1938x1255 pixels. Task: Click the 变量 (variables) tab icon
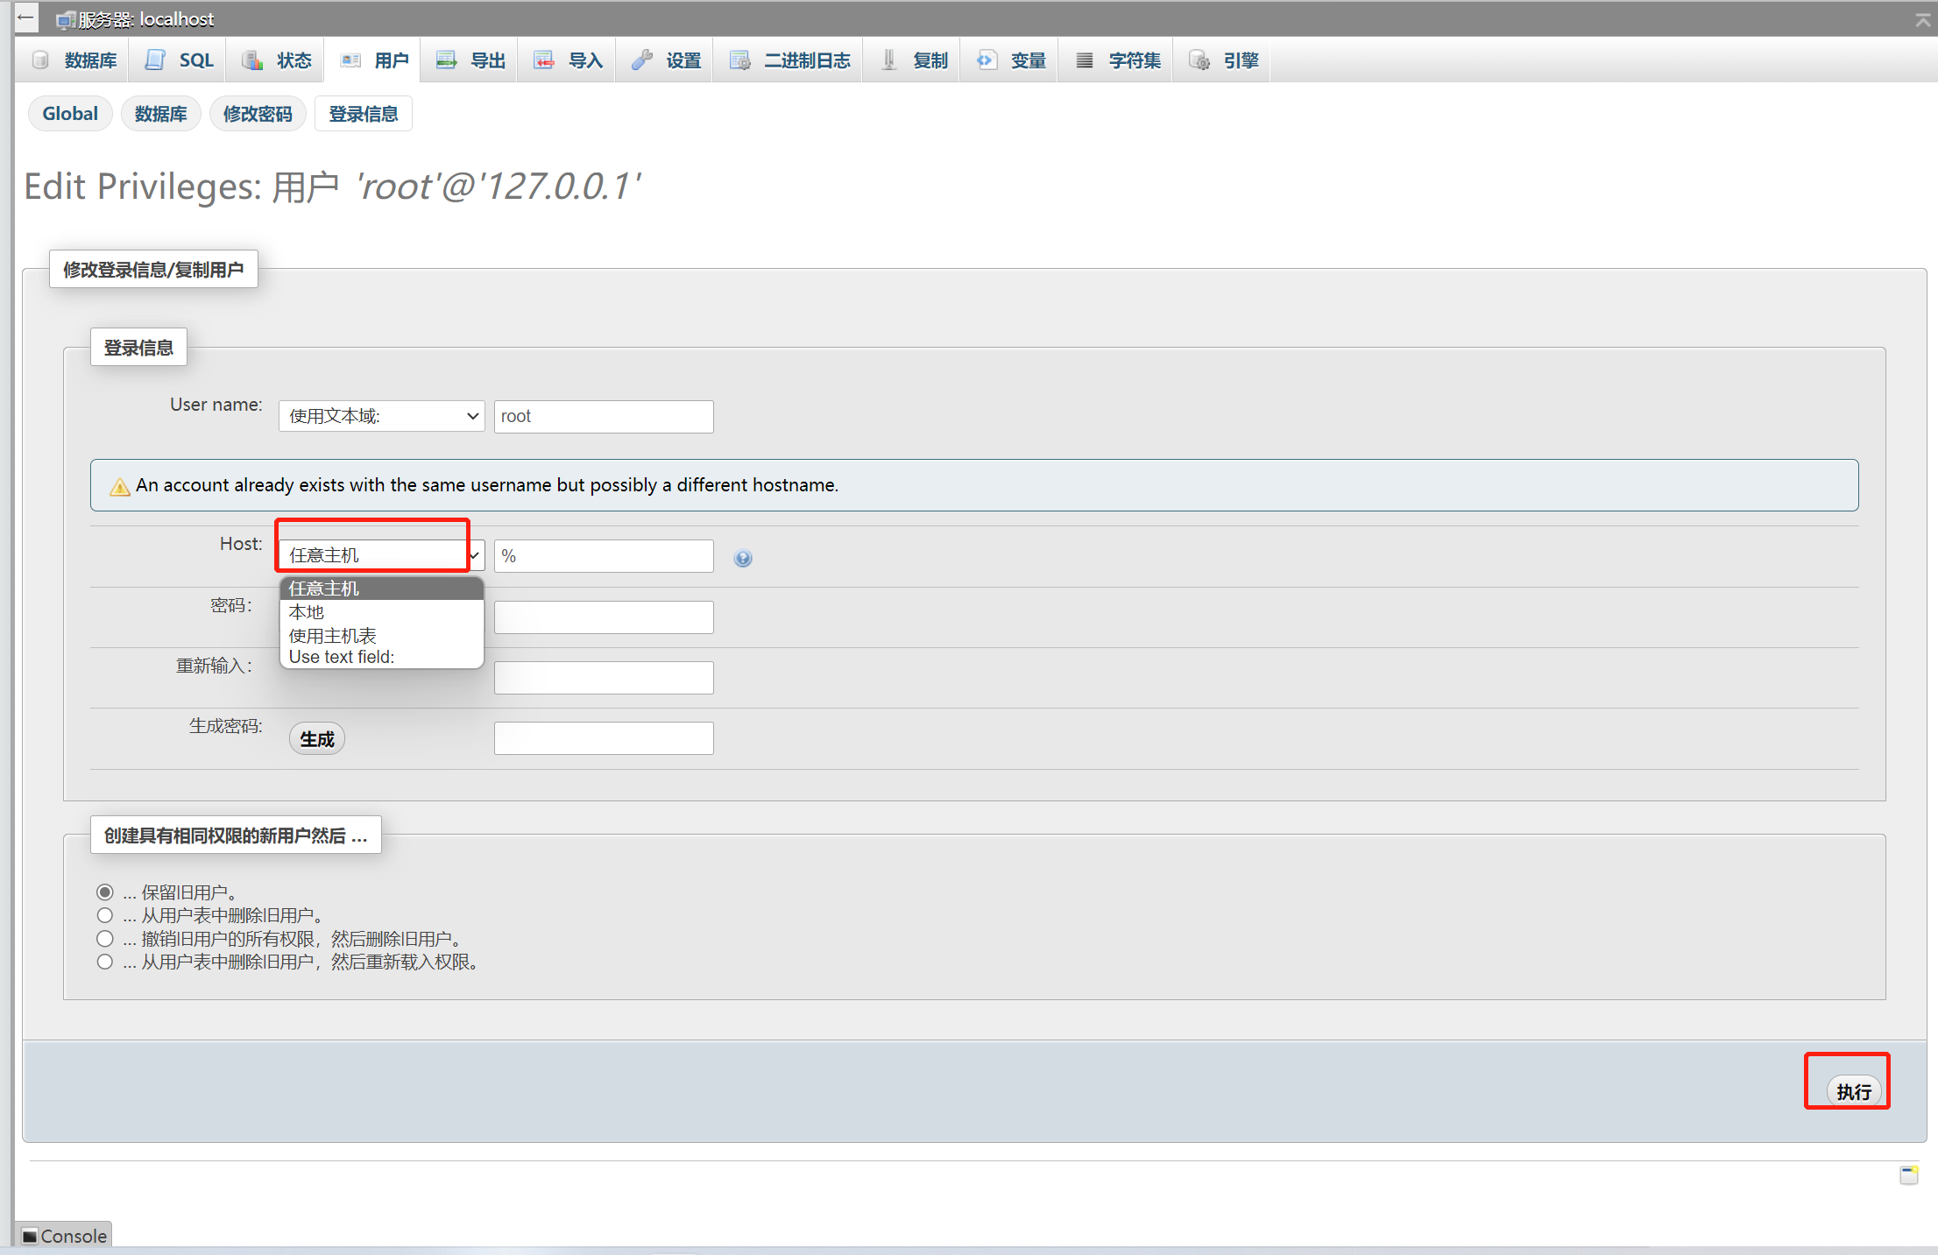click(987, 60)
